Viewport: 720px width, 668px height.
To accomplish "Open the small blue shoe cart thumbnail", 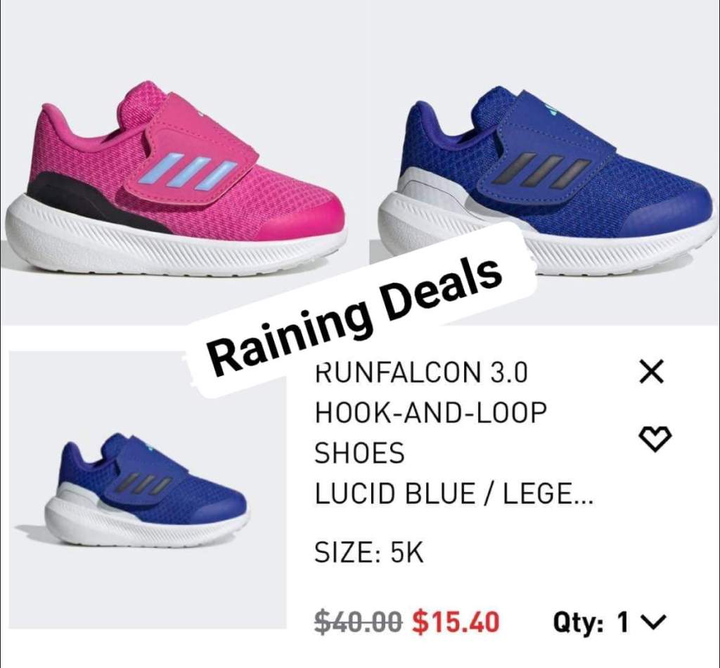I will [148, 490].
